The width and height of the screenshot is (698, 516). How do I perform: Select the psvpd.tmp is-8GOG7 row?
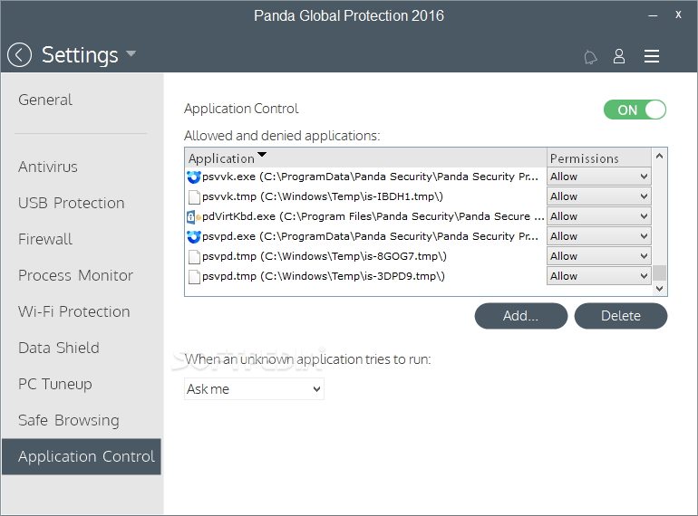(365, 256)
